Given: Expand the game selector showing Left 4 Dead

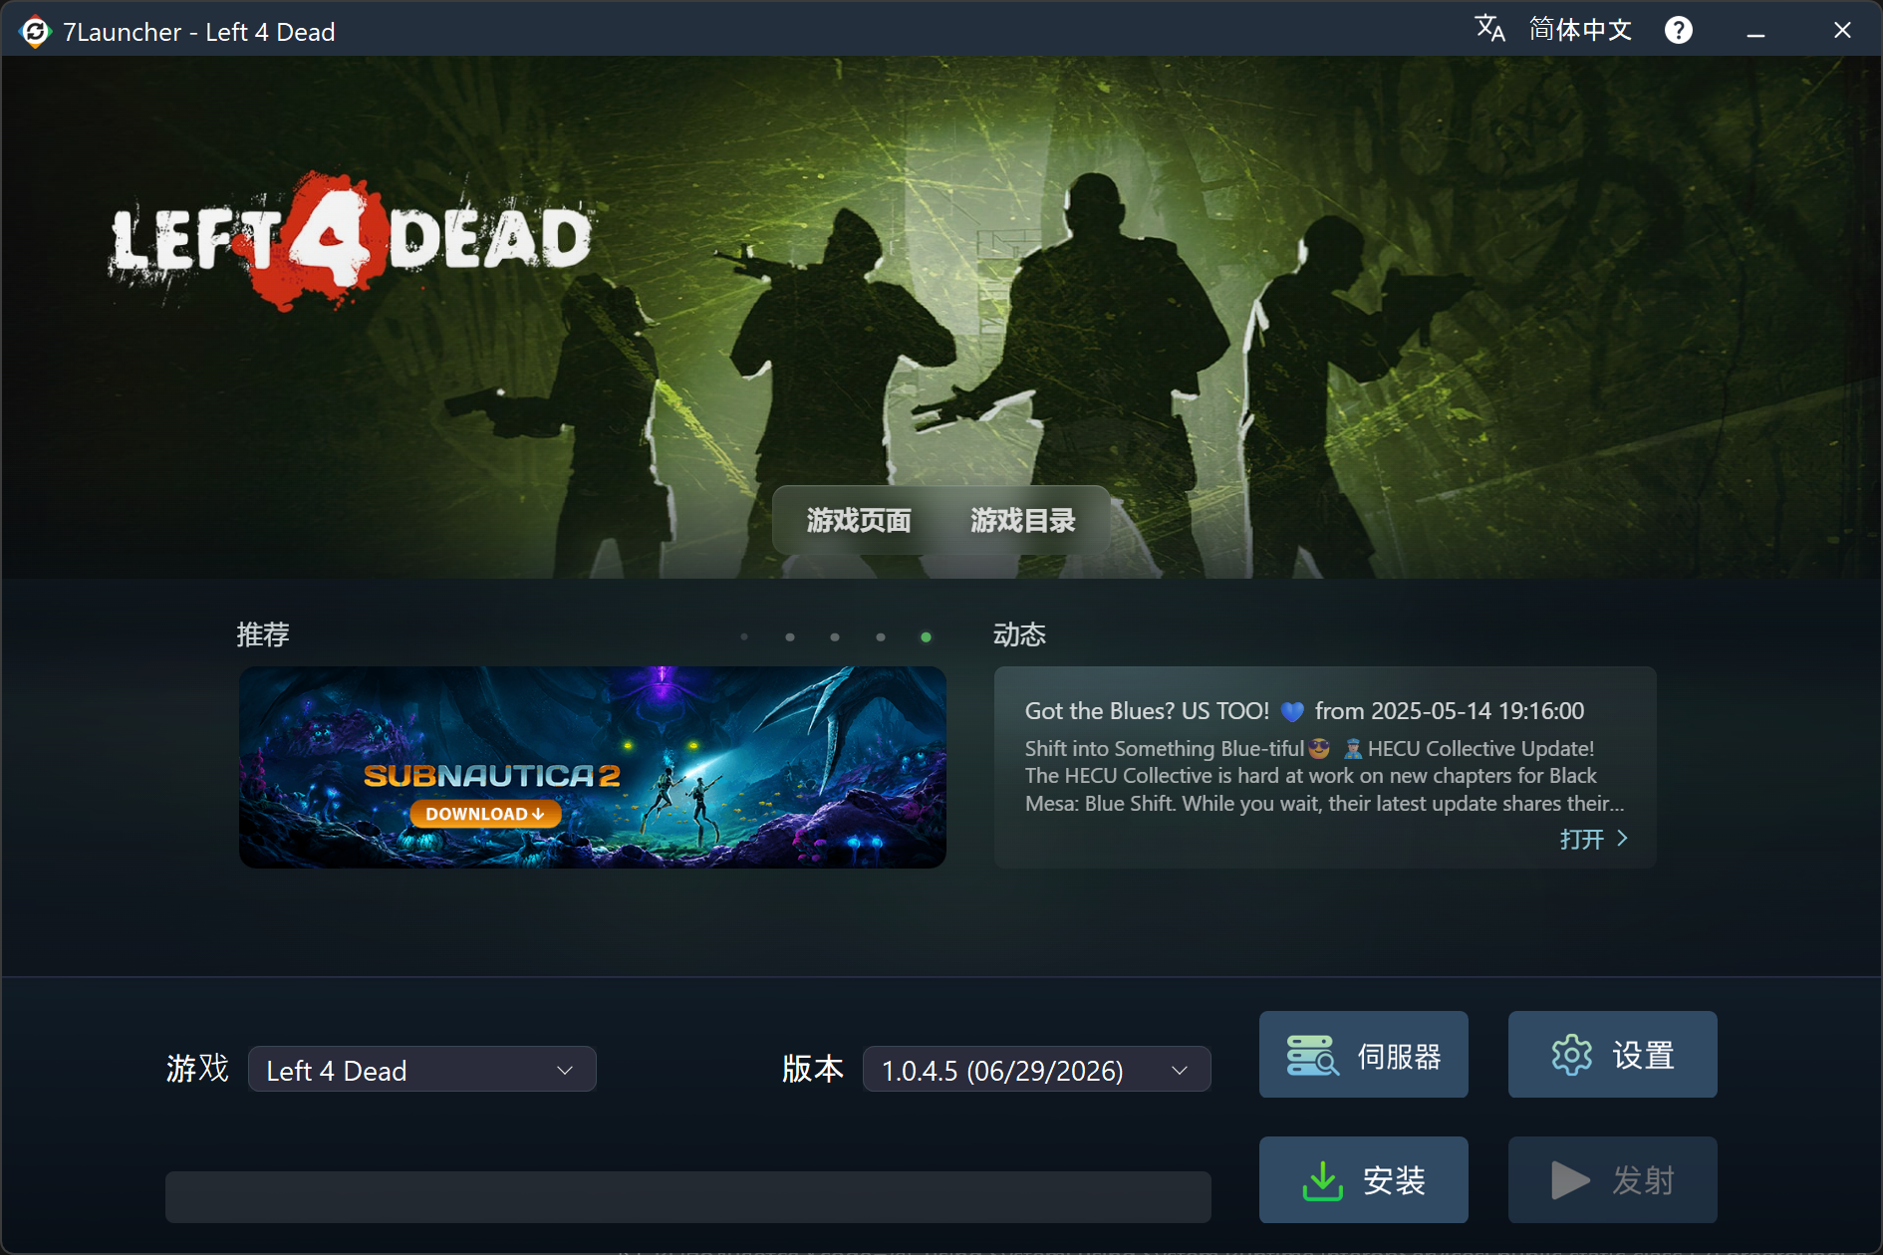Looking at the screenshot, I should coord(422,1070).
